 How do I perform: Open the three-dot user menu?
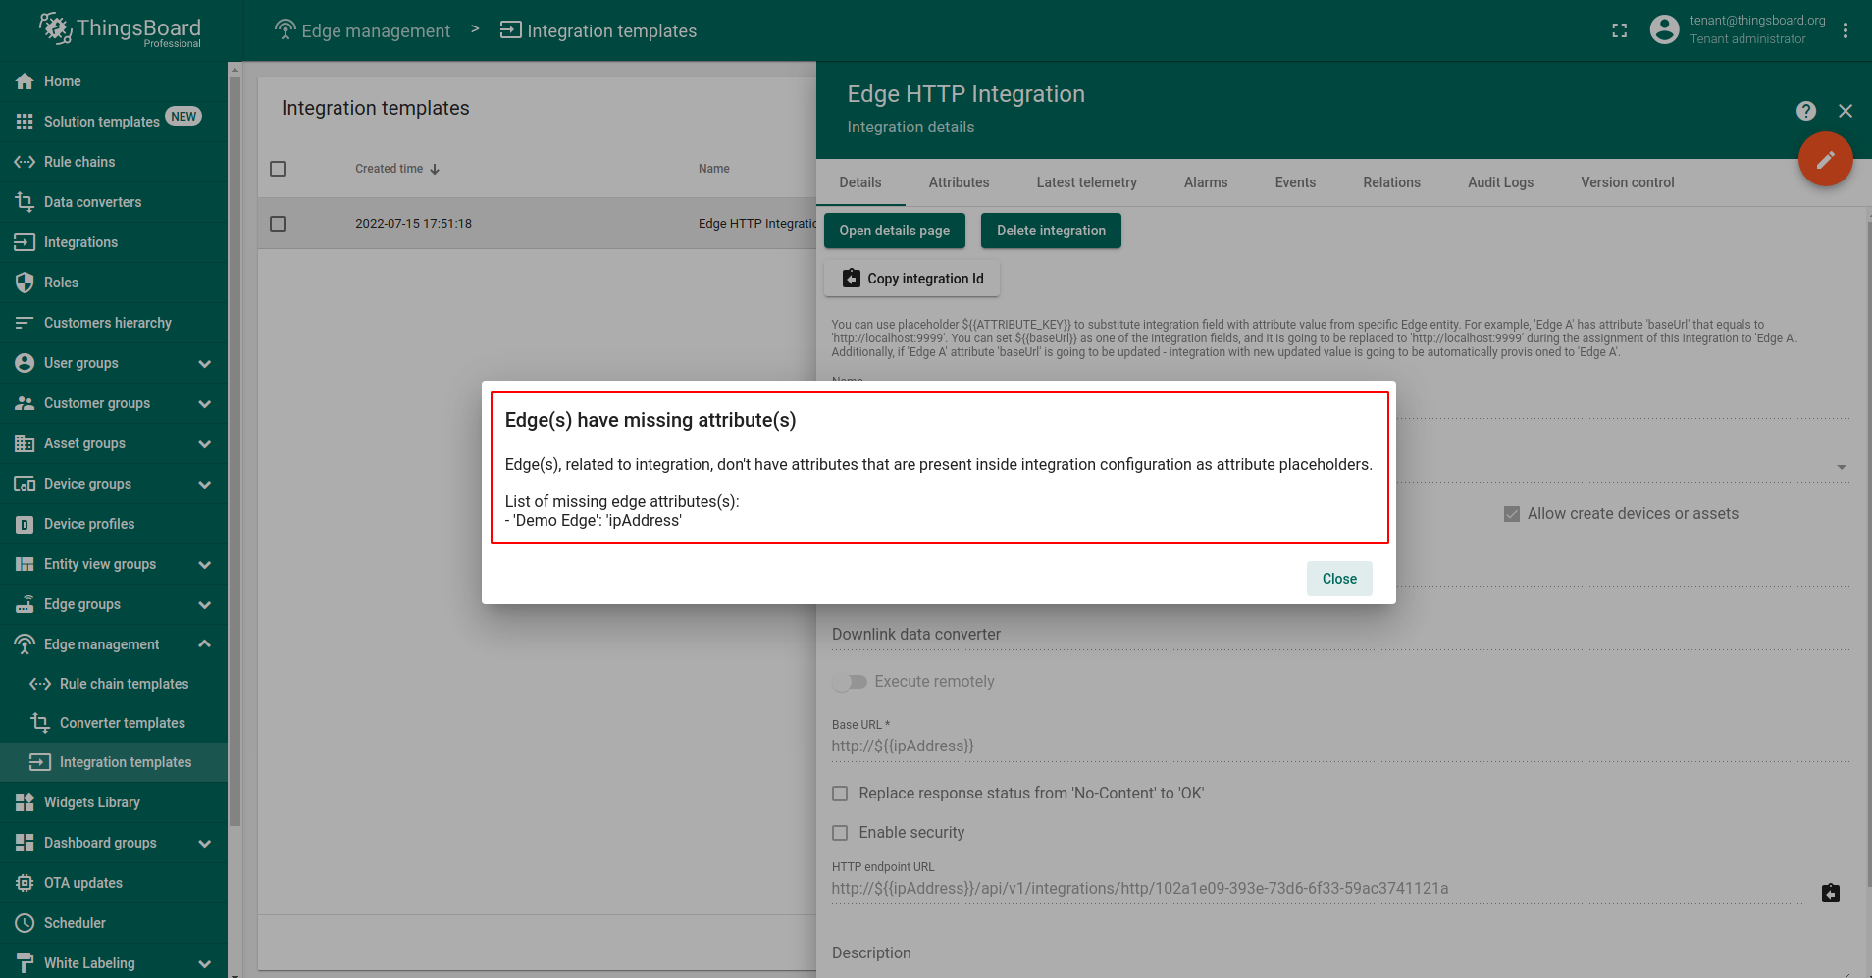1845,30
